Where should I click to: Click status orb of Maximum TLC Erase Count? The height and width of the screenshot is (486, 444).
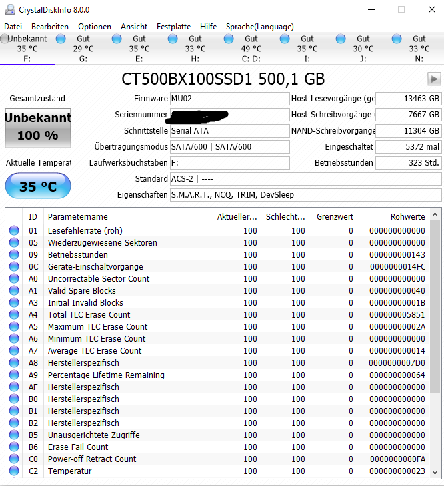[x=14, y=326]
